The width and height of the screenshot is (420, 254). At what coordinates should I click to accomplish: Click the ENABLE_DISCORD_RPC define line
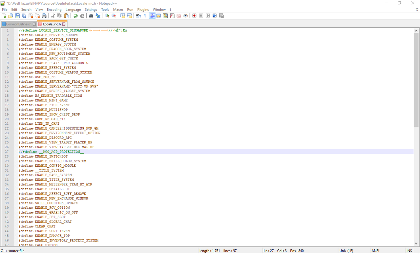(x=45, y=138)
